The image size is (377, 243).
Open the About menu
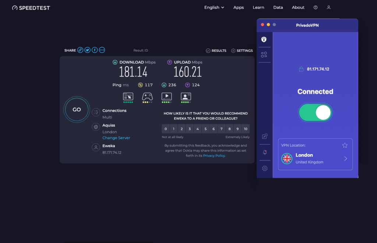point(298,7)
